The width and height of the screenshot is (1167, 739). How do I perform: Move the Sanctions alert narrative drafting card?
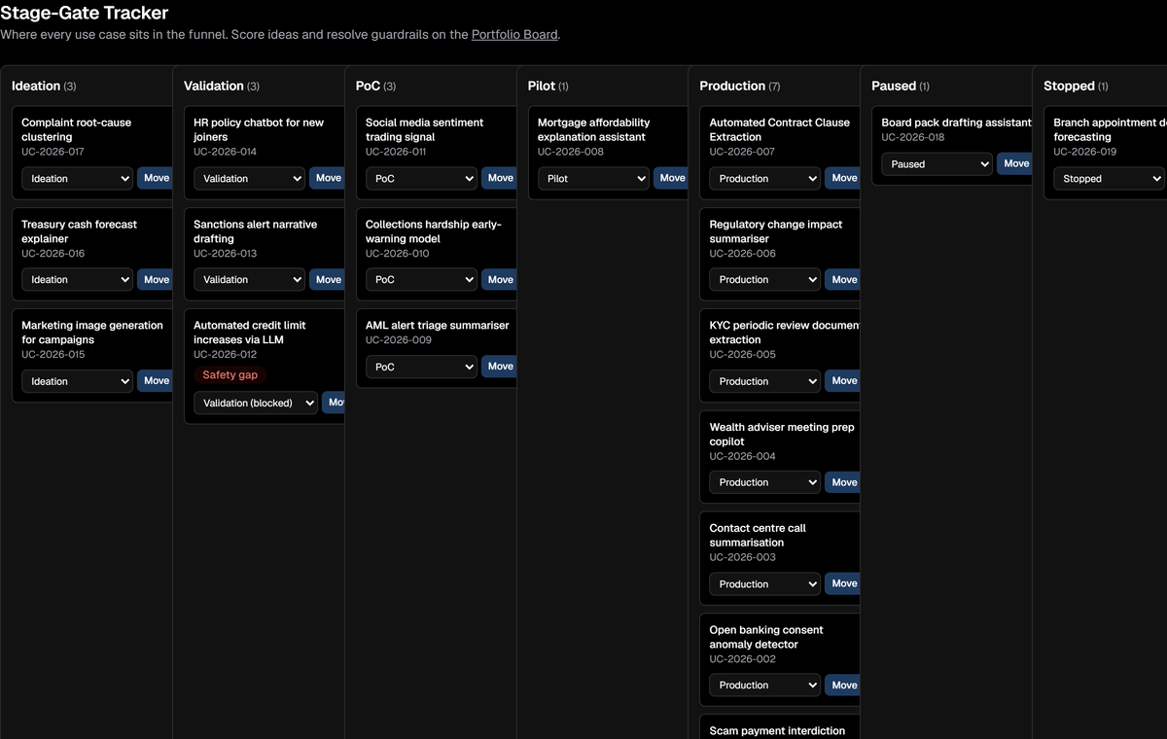(328, 280)
